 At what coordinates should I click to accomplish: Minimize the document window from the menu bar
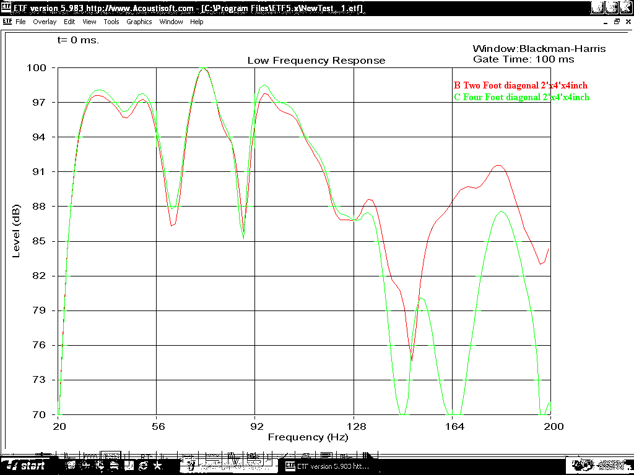pos(606,22)
